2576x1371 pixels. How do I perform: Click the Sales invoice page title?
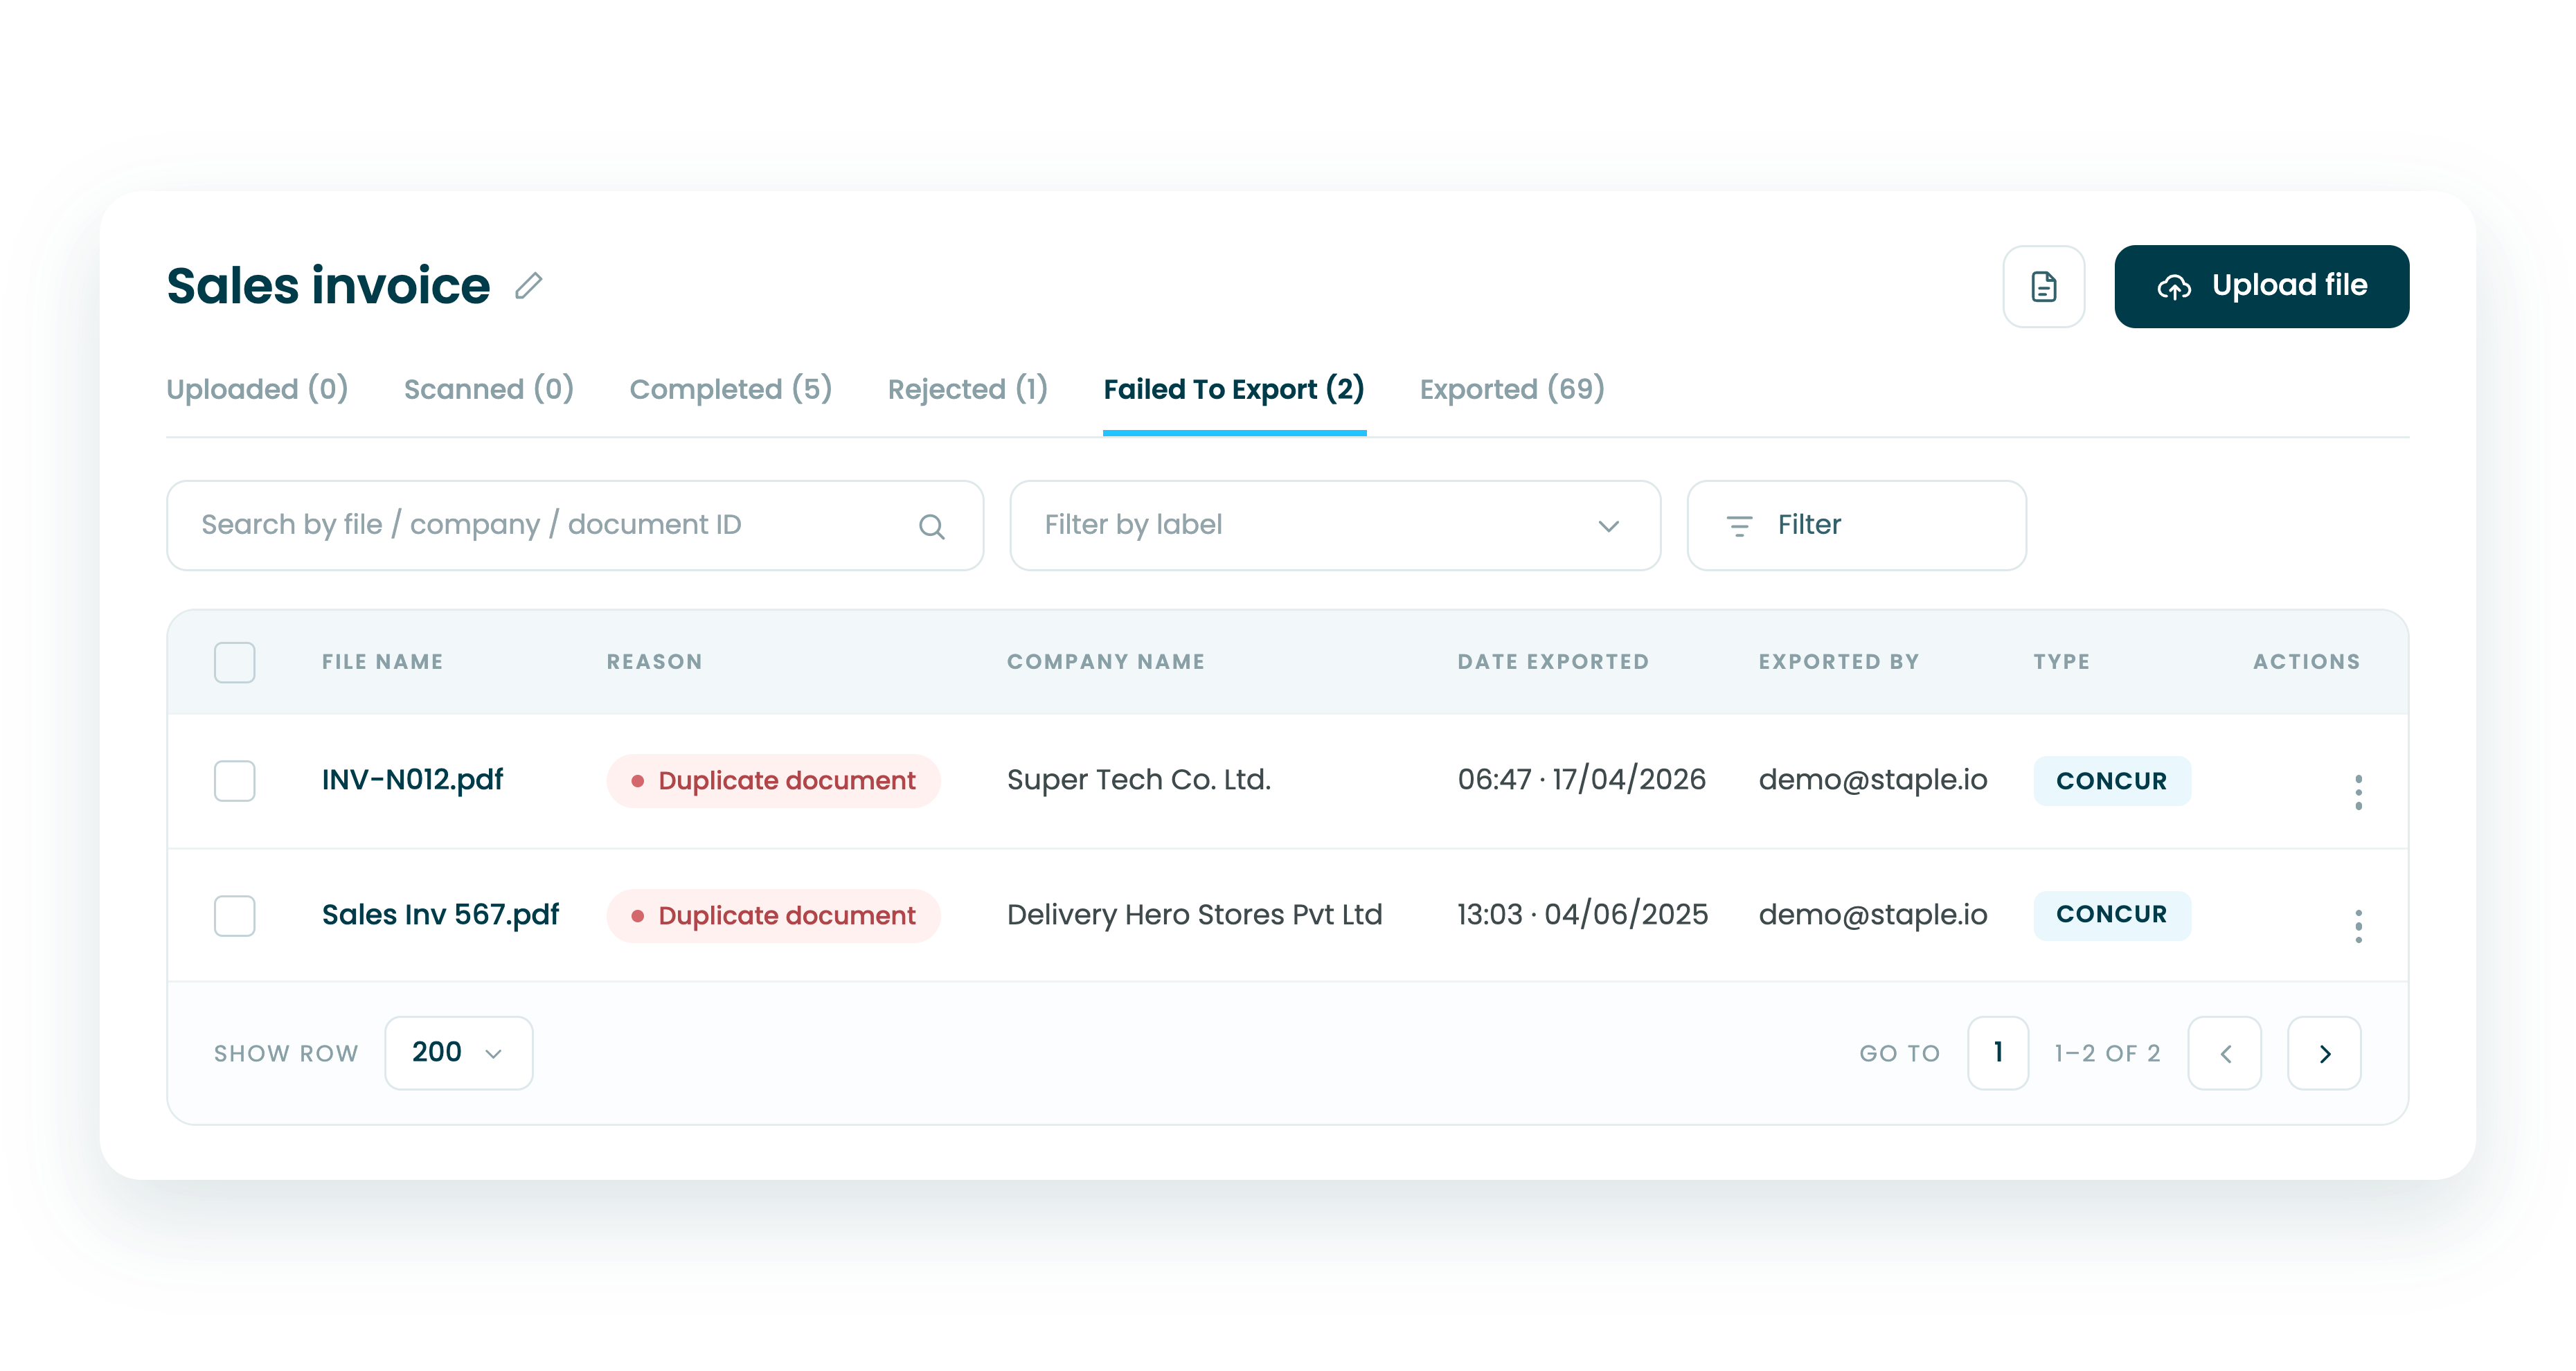328,286
